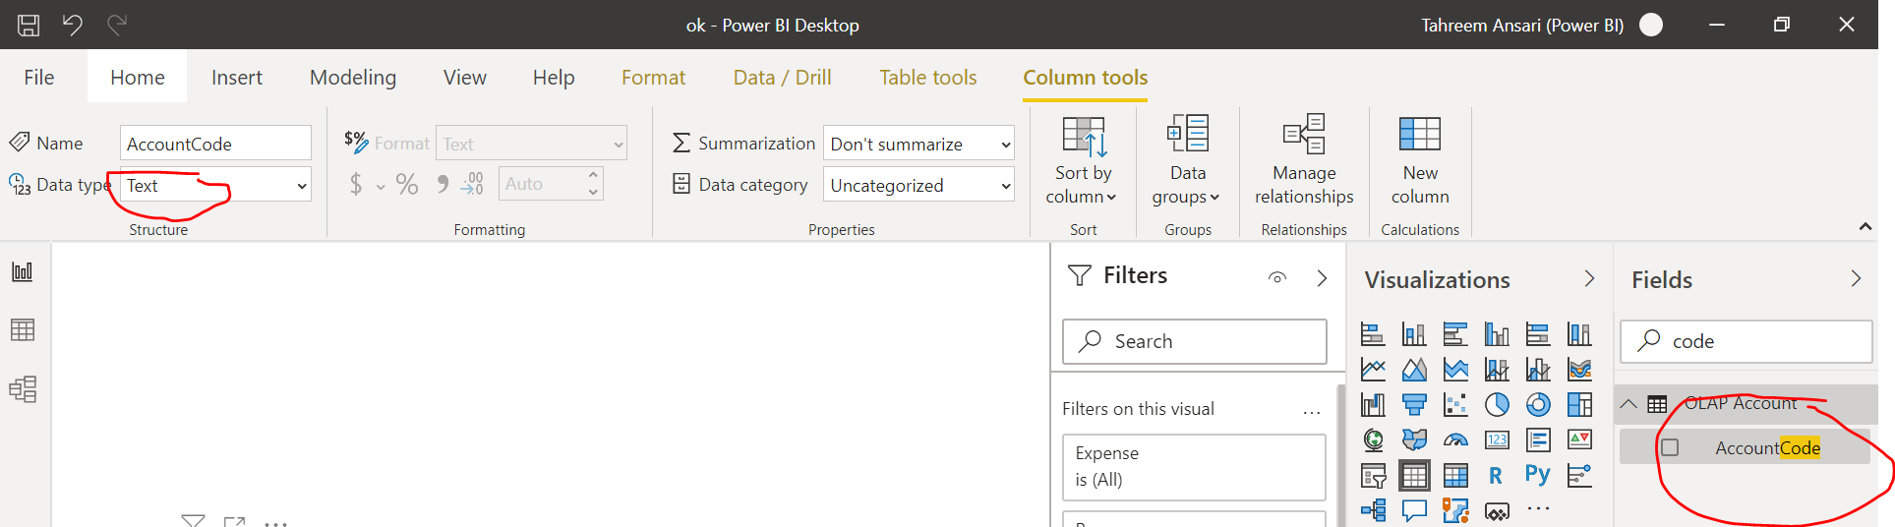Toggle filter pane visibility eye icon
This screenshot has width=1895, height=527.
click(1277, 277)
